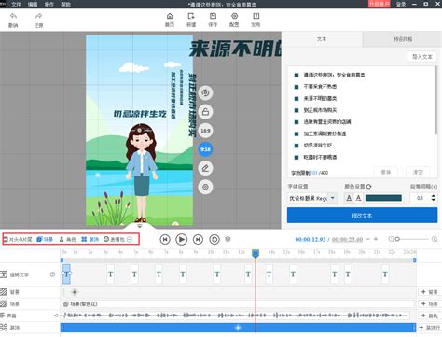
Task: Create a new project with the 新建 icon
Action: 191,16
